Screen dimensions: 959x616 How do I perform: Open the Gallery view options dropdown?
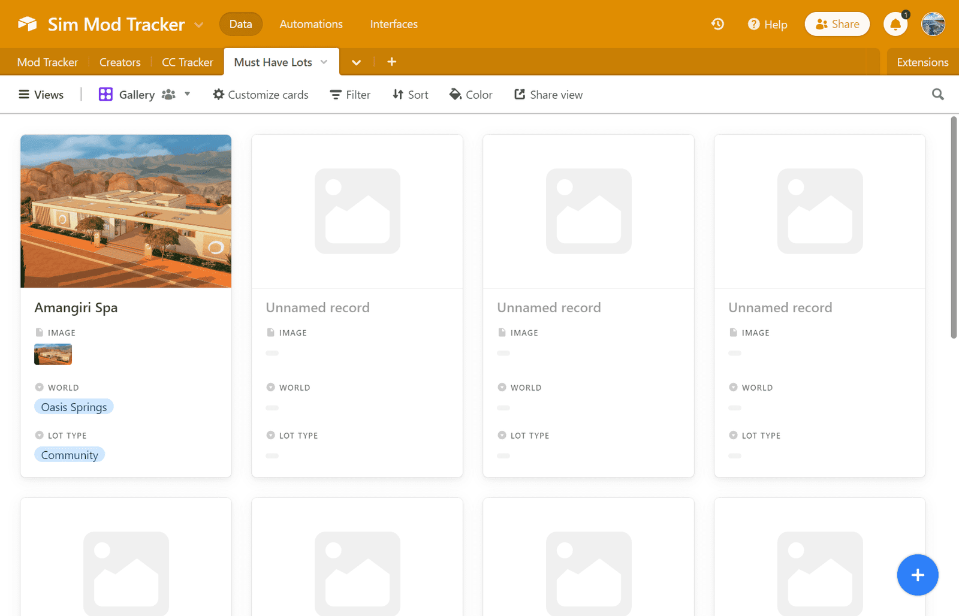(x=188, y=94)
